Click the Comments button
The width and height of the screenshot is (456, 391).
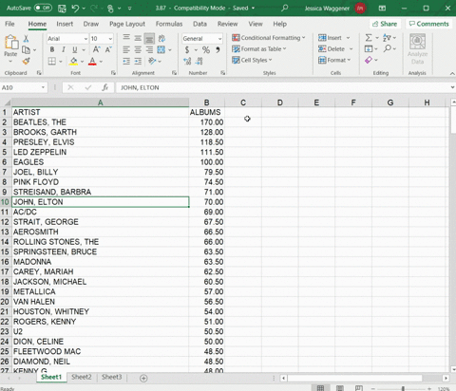(428, 24)
